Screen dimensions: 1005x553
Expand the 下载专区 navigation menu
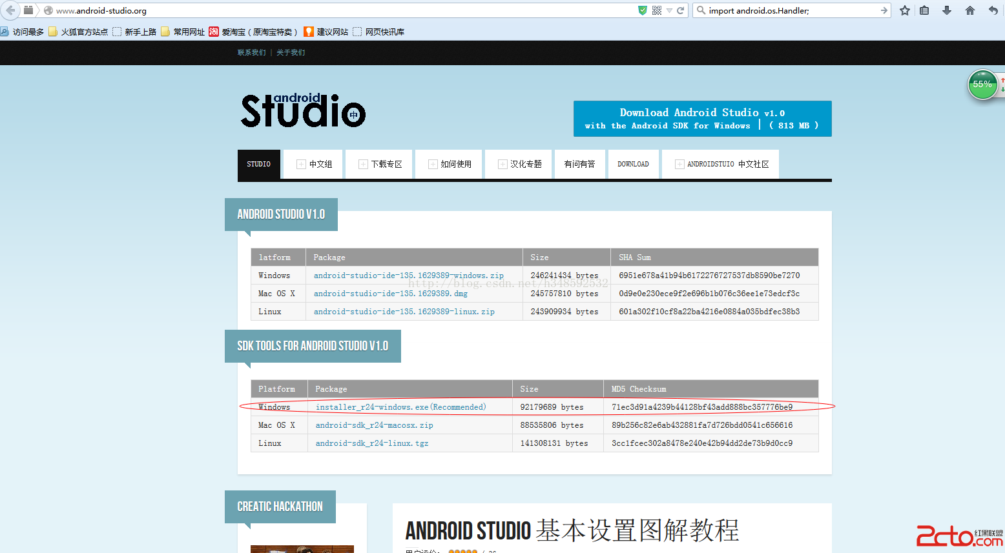pos(380,165)
